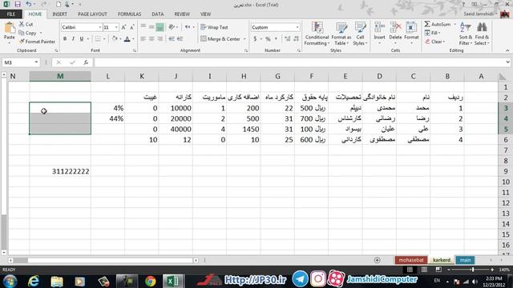Apply font color with the A icon
The height and width of the screenshot is (288, 513).
point(127,39)
